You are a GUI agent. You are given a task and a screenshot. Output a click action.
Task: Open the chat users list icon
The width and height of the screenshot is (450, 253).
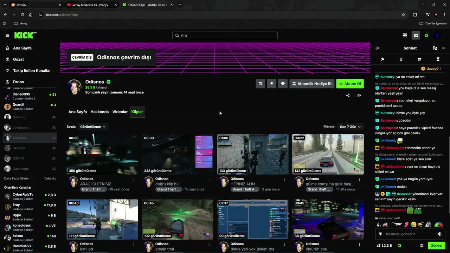point(435,48)
